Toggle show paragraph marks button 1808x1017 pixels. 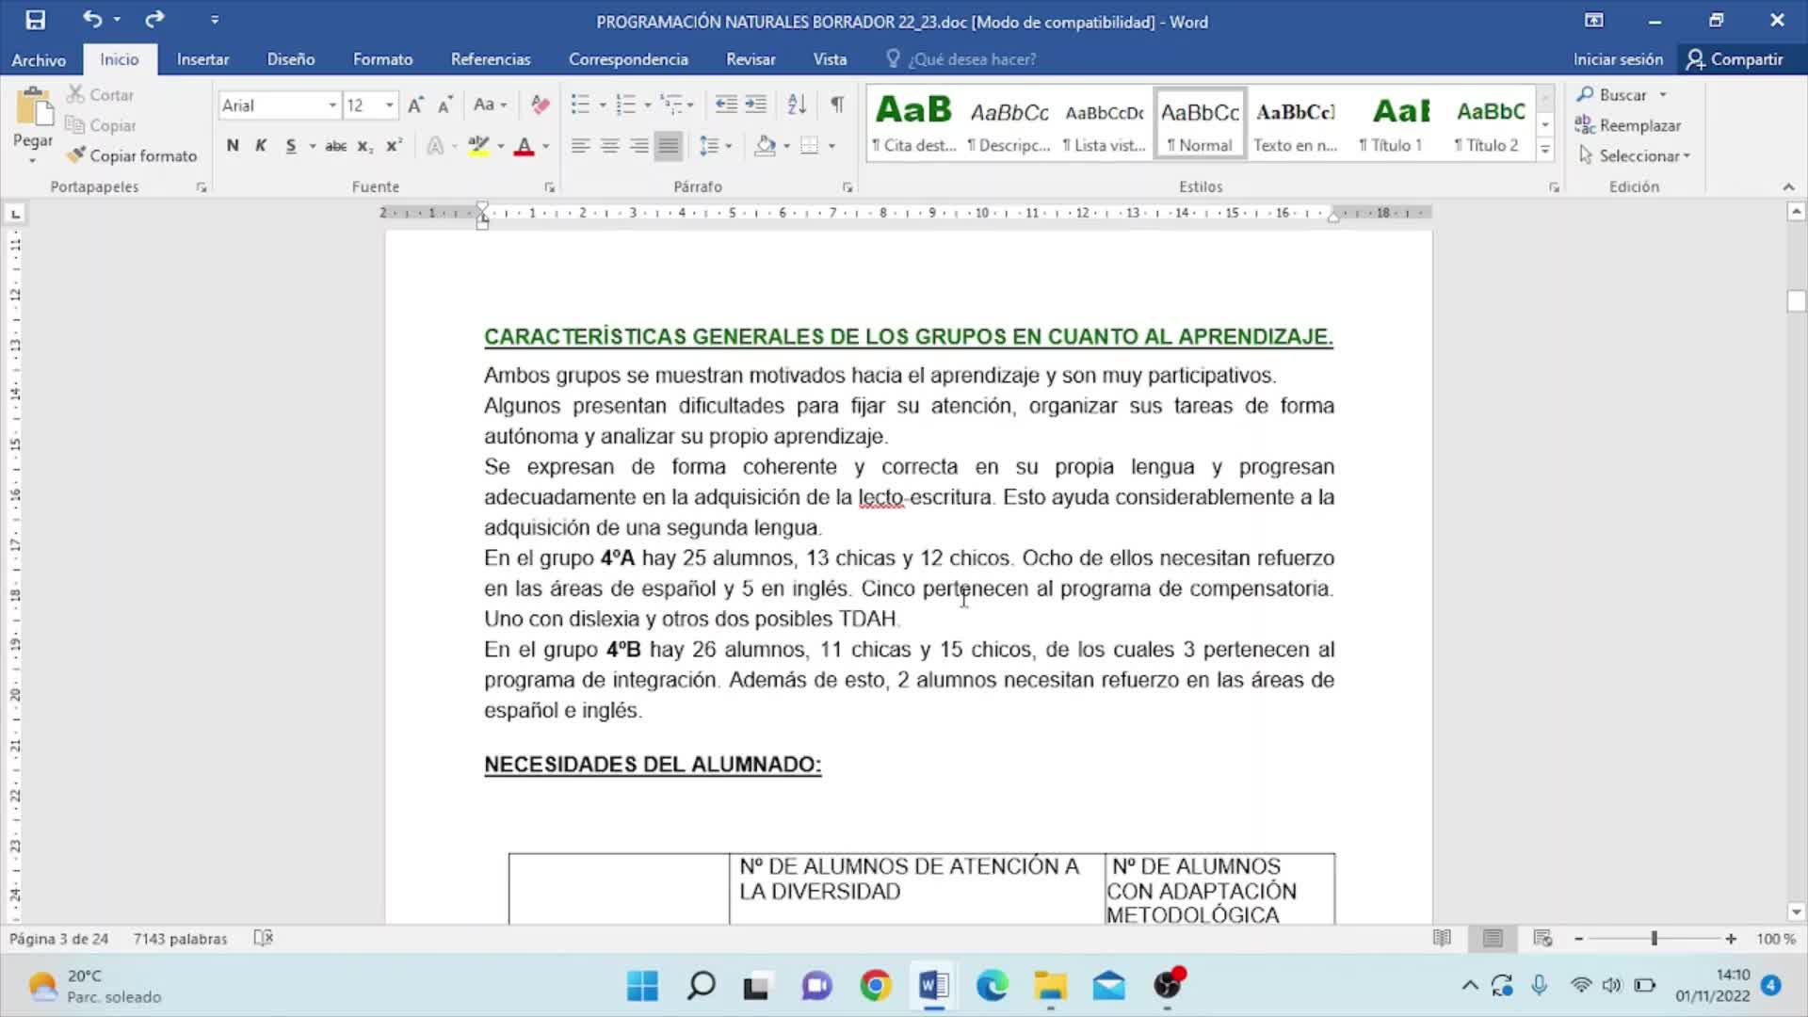(x=837, y=105)
